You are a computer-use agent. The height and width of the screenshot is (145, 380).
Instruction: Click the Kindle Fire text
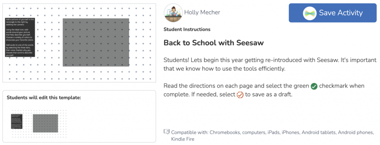183,139
